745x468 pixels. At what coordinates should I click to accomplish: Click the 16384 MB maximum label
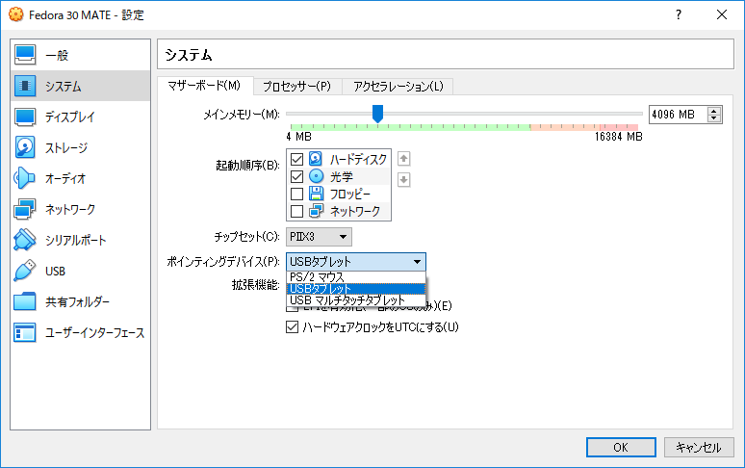[618, 137]
